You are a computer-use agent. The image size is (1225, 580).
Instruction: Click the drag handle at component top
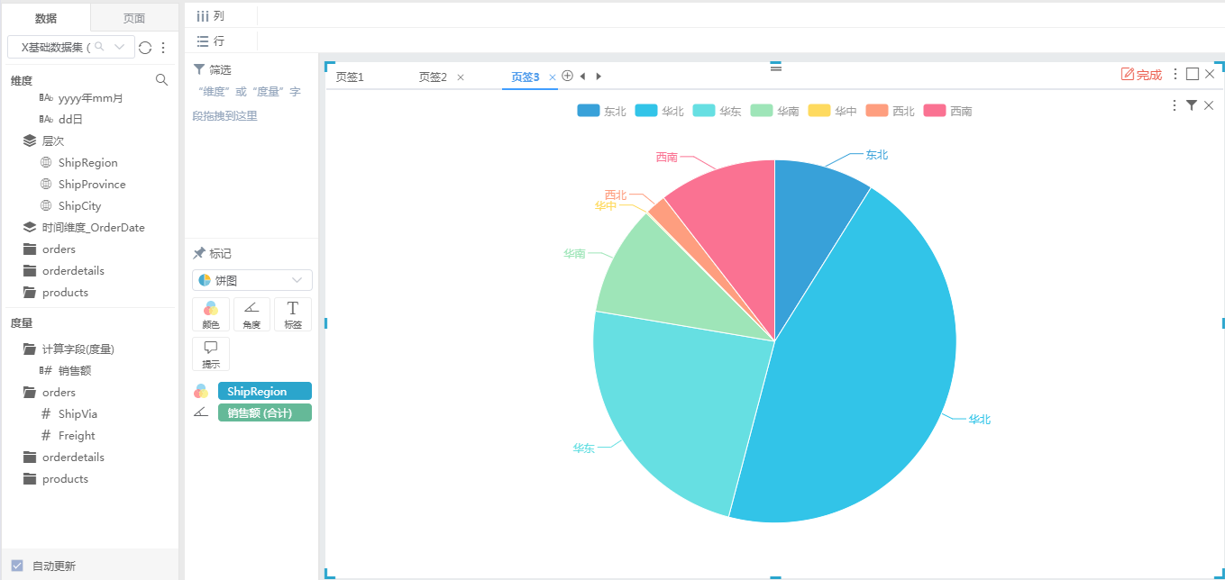point(775,68)
